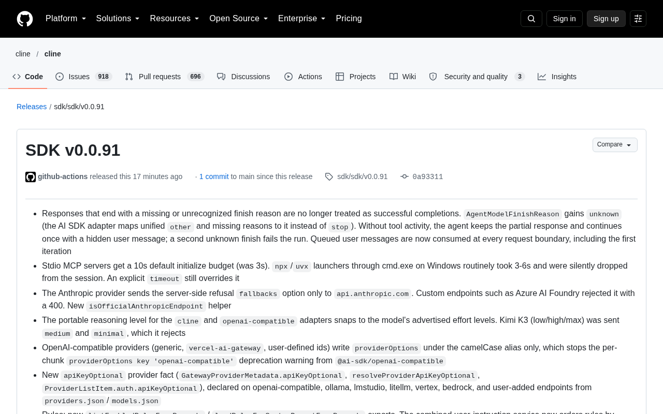
Task: Expand the Platform menu
Action: pos(66,19)
